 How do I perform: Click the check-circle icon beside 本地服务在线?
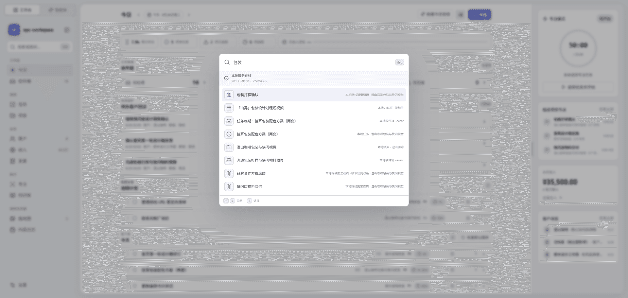click(226, 78)
